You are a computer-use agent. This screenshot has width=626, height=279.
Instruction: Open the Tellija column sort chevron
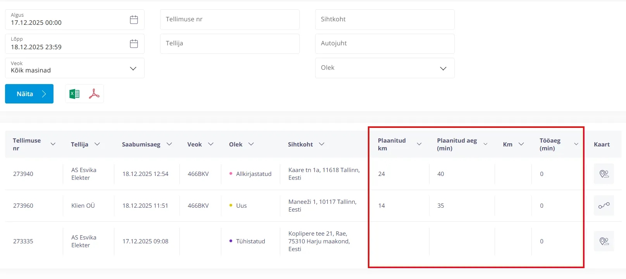pos(97,144)
